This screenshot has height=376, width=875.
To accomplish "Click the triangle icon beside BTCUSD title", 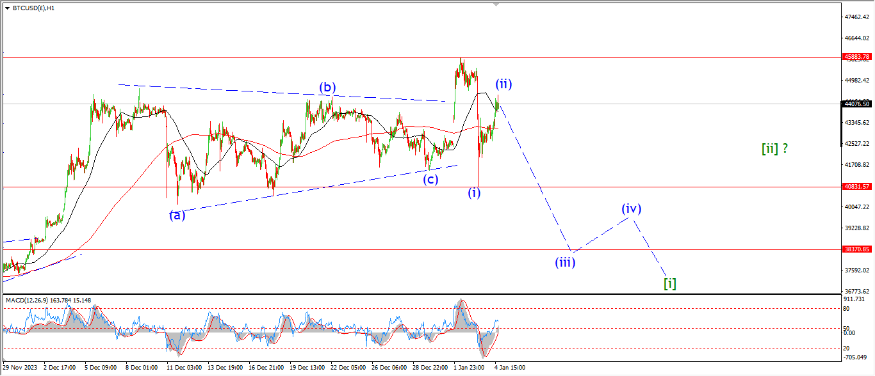I will click(7, 8).
